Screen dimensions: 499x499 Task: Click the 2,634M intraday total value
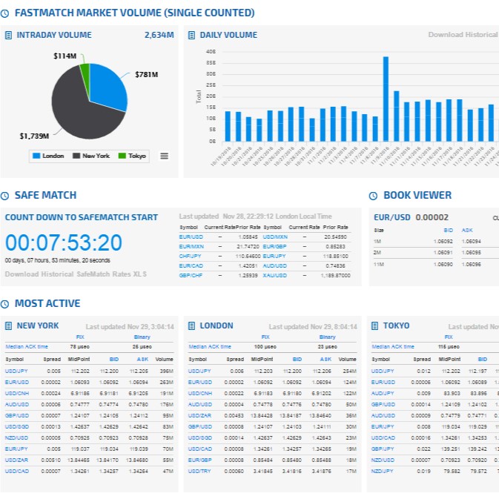[x=159, y=35]
